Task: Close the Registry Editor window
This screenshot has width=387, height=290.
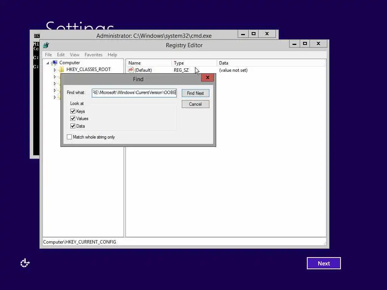Action: point(318,44)
